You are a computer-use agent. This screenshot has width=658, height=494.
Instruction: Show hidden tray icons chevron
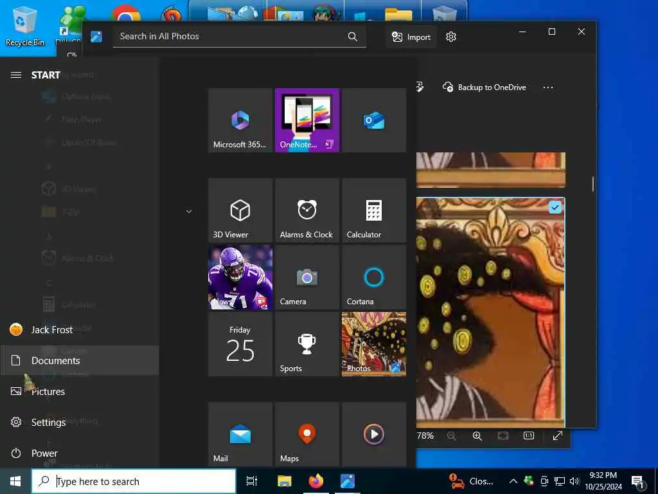tap(513, 481)
